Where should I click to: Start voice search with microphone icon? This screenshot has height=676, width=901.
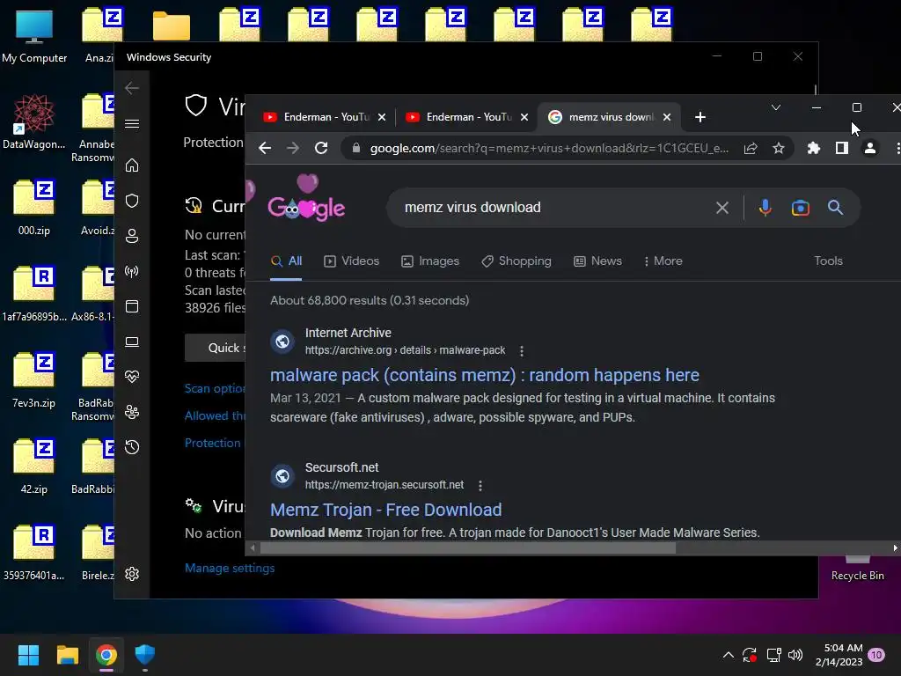click(x=765, y=208)
